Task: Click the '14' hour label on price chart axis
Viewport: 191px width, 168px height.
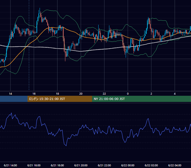Action: point(10,94)
